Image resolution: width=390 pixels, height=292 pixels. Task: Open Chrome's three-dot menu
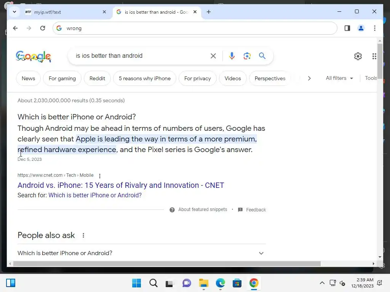point(375,28)
